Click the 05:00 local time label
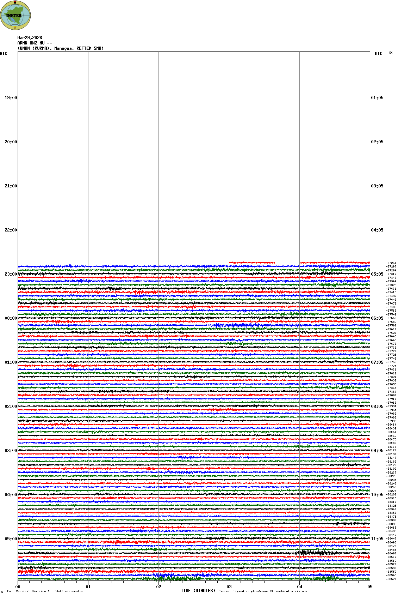 (x=11, y=539)
